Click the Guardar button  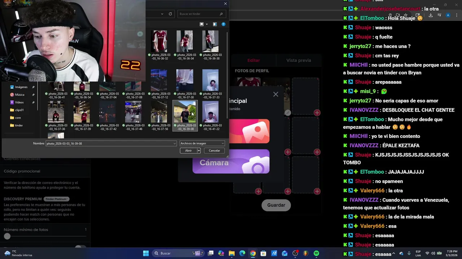(276, 205)
